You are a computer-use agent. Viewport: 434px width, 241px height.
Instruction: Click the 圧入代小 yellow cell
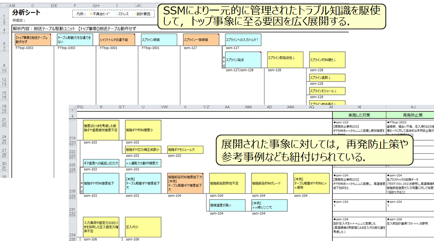[x=143, y=227]
